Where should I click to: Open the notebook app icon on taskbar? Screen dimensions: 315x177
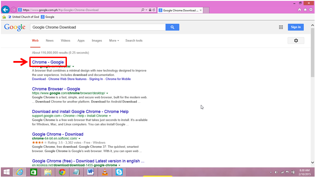click(x=76, y=172)
